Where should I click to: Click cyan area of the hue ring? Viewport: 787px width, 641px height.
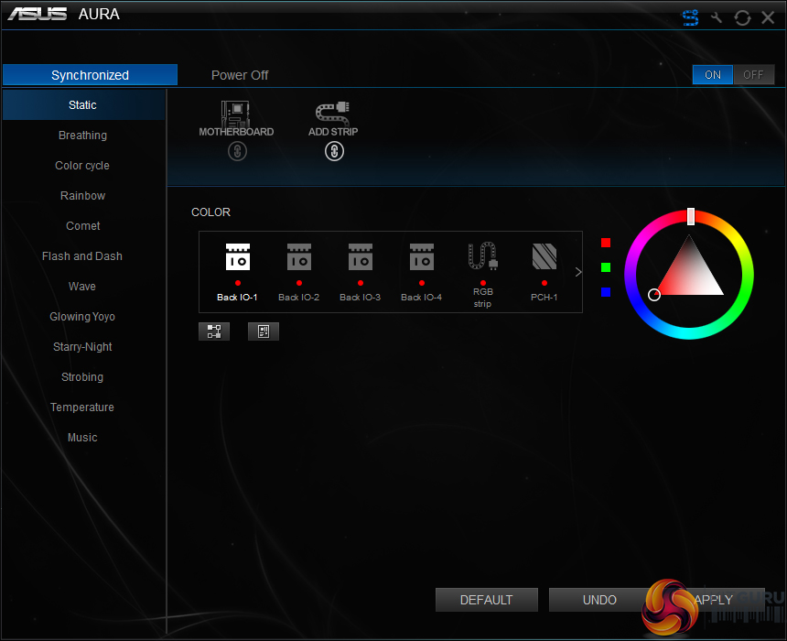click(x=688, y=333)
